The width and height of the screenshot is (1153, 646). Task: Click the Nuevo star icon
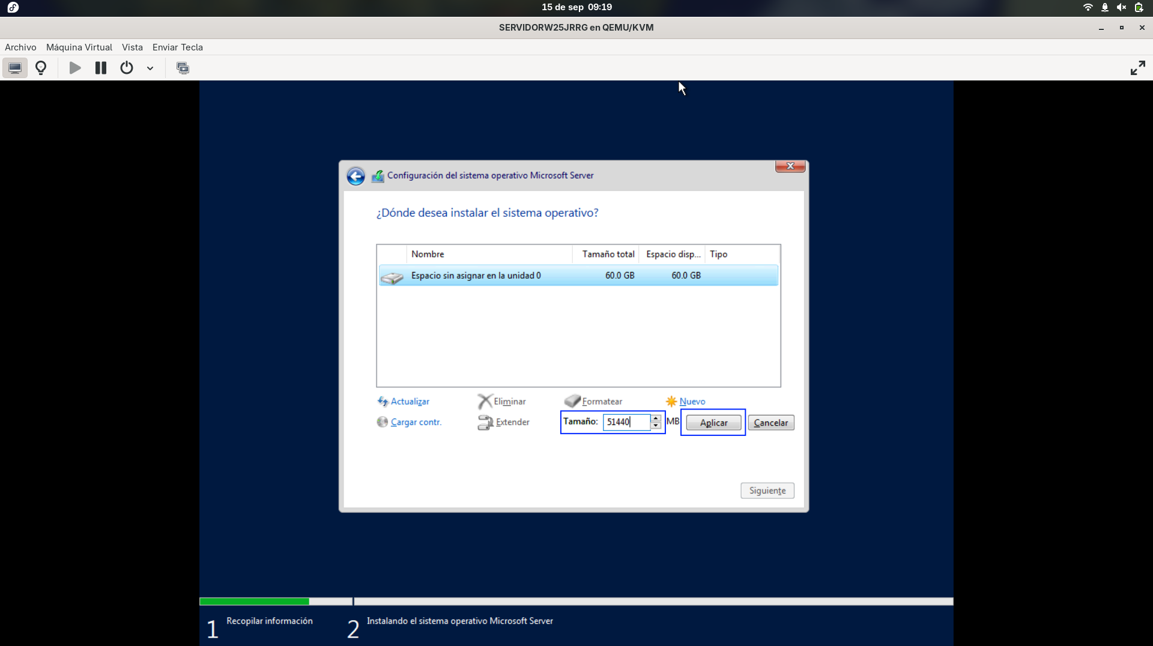(671, 401)
